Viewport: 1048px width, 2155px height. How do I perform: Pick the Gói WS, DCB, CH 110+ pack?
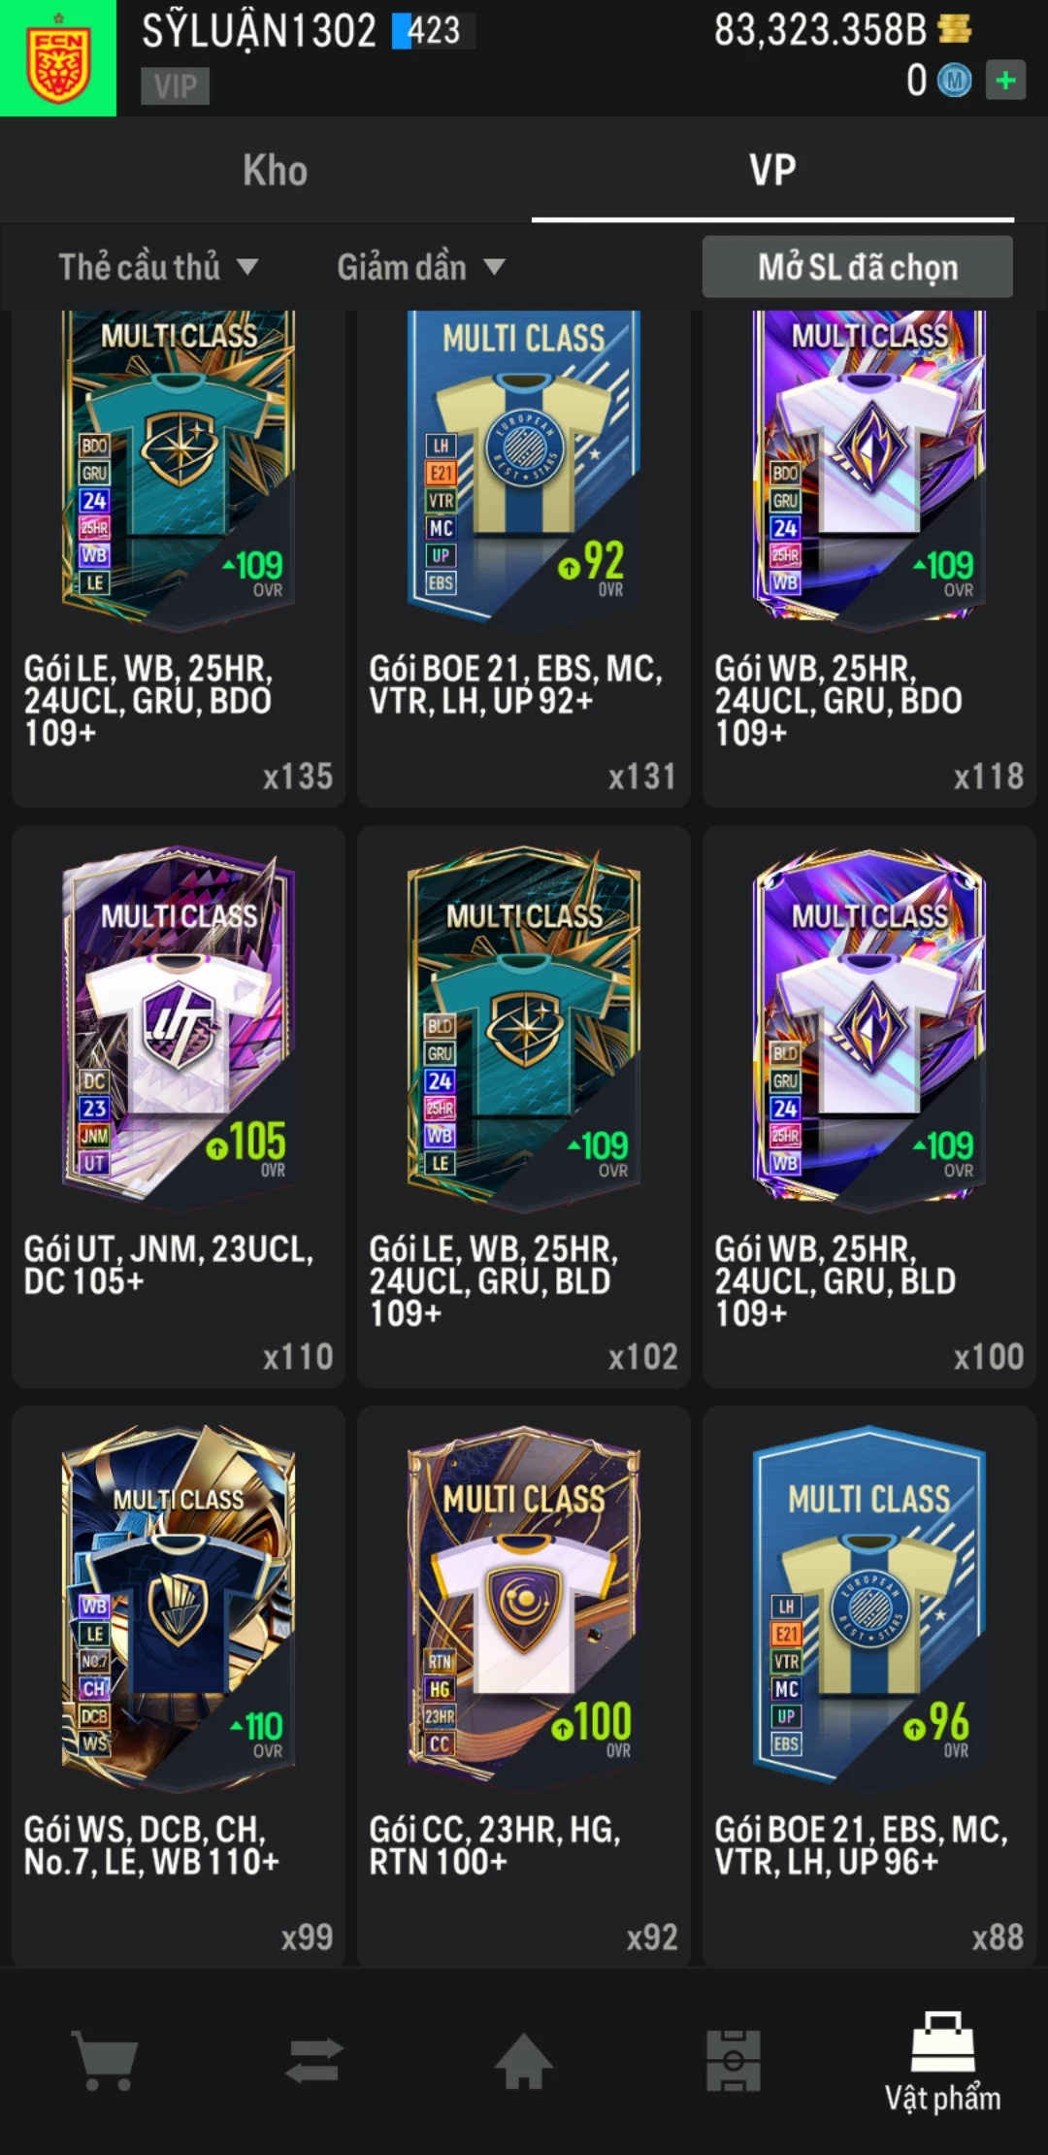point(179,1687)
